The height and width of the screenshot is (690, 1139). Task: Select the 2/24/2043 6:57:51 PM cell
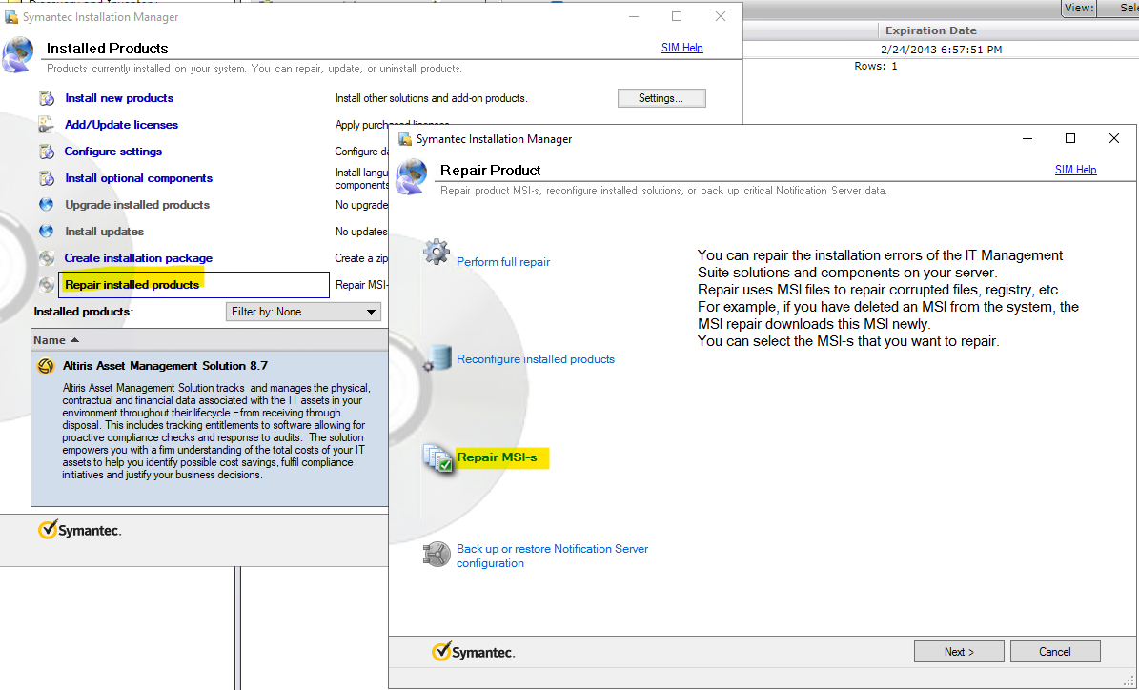(x=941, y=51)
